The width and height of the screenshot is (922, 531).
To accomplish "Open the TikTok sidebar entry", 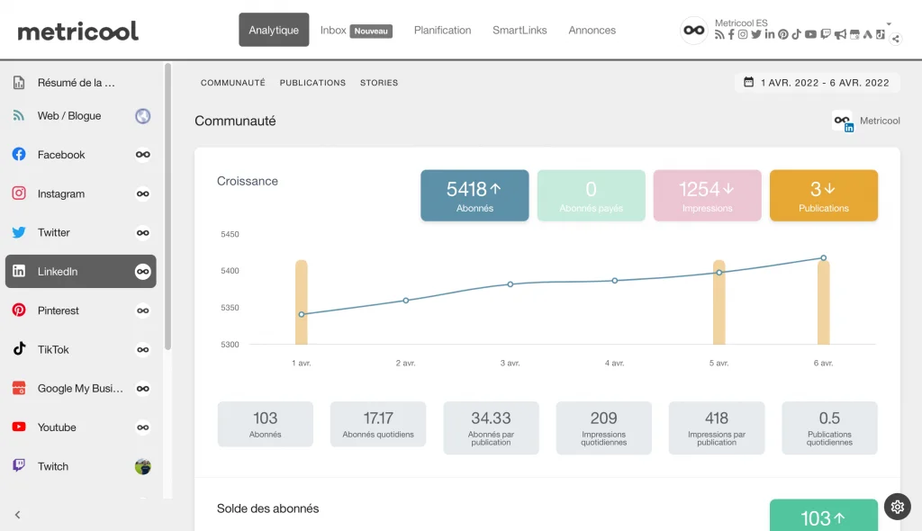I will (x=80, y=349).
